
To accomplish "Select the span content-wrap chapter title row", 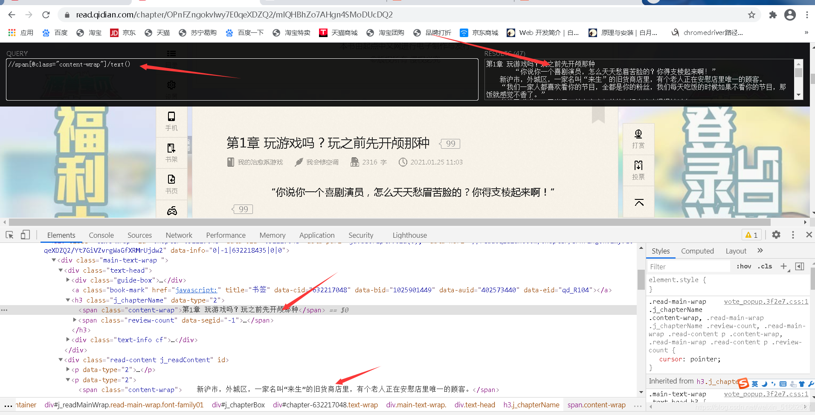I will click(x=318, y=310).
